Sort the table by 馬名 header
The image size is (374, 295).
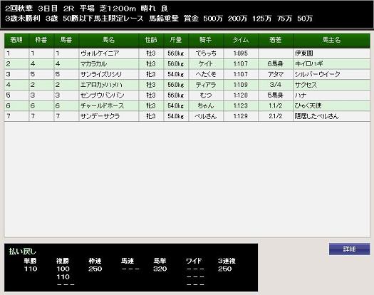point(109,41)
